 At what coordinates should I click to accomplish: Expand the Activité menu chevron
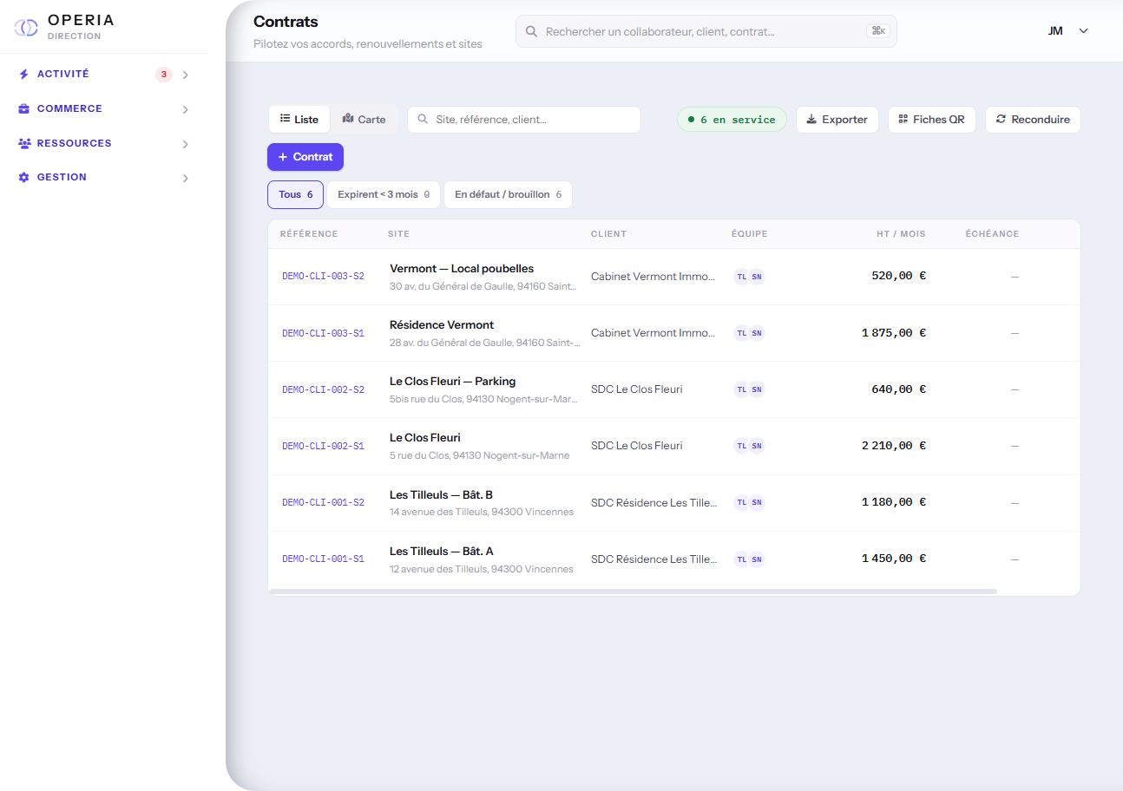coord(185,75)
